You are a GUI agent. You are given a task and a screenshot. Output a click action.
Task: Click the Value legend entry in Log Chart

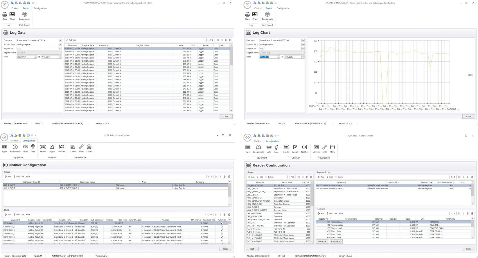tap(468, 75)
